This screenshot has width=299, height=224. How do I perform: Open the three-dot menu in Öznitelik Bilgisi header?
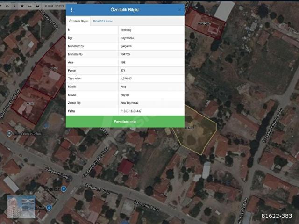click(x=71, y=10)
